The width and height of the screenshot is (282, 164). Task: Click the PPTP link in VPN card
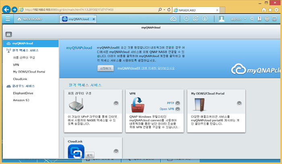[x=170, y=103]
